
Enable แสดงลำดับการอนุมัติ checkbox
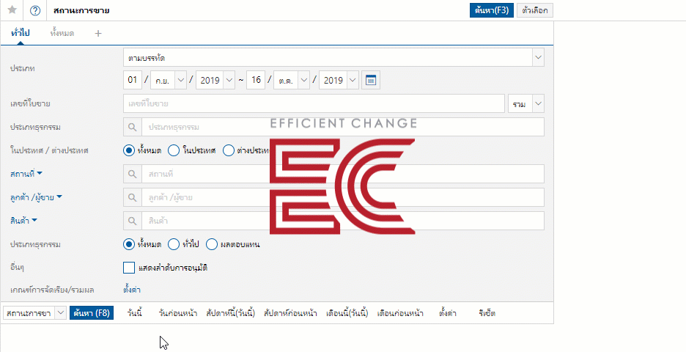coord(129,268)
